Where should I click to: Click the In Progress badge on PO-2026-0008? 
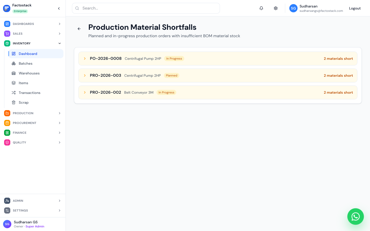(174, 59)
